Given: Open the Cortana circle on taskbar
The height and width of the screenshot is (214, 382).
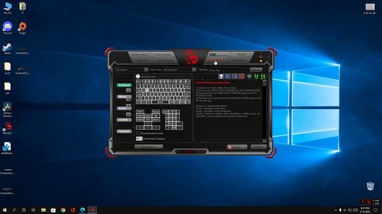Looking at the screenshot, I should pos(24,210).
